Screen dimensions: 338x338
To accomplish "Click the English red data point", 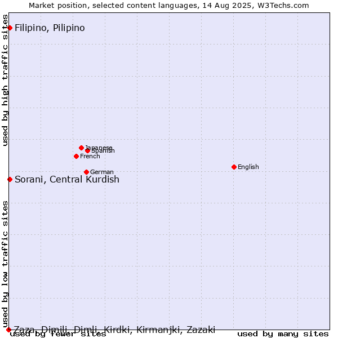I will click(234, 167).
